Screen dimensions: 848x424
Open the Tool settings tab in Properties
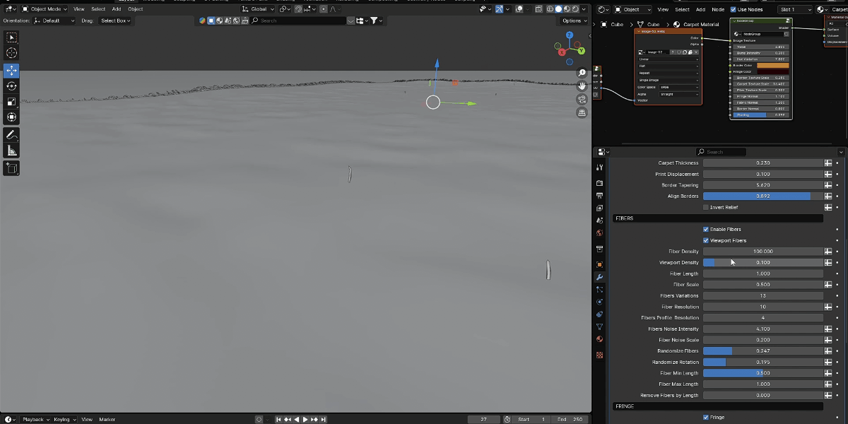(x=600, y=167)
